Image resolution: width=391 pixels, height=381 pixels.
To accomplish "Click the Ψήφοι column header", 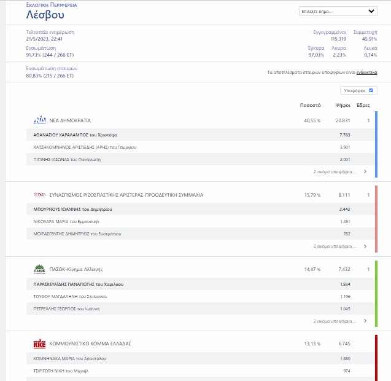I will pyautogui.click(x=343, y=105).
